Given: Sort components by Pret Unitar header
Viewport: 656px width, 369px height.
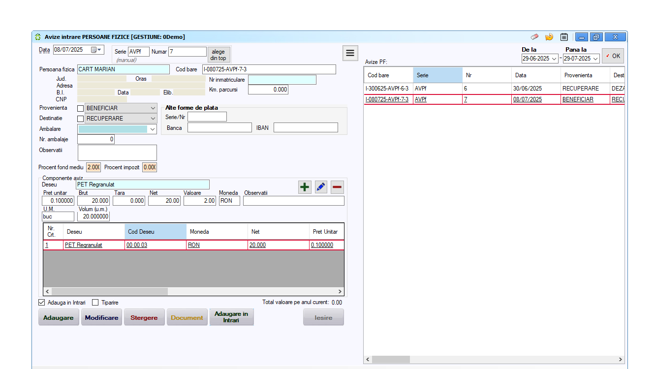Looking at the screenshot, I should (326, 231).
